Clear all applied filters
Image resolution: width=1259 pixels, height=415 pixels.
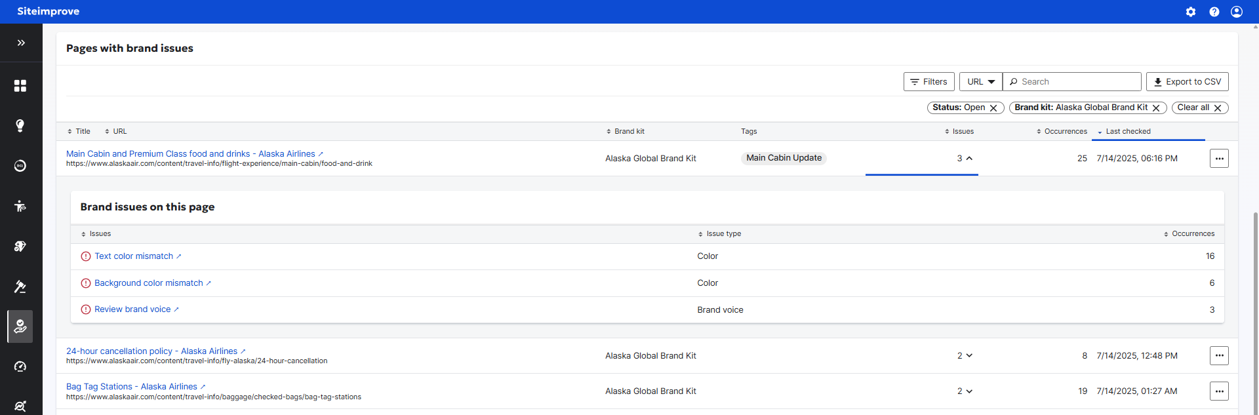click(1200, 108)
